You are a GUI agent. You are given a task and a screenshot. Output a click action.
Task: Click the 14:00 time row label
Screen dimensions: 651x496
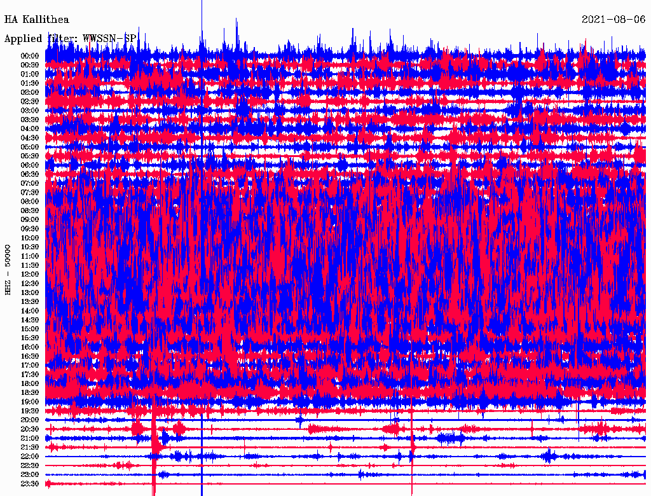click(x=29, y=311)
